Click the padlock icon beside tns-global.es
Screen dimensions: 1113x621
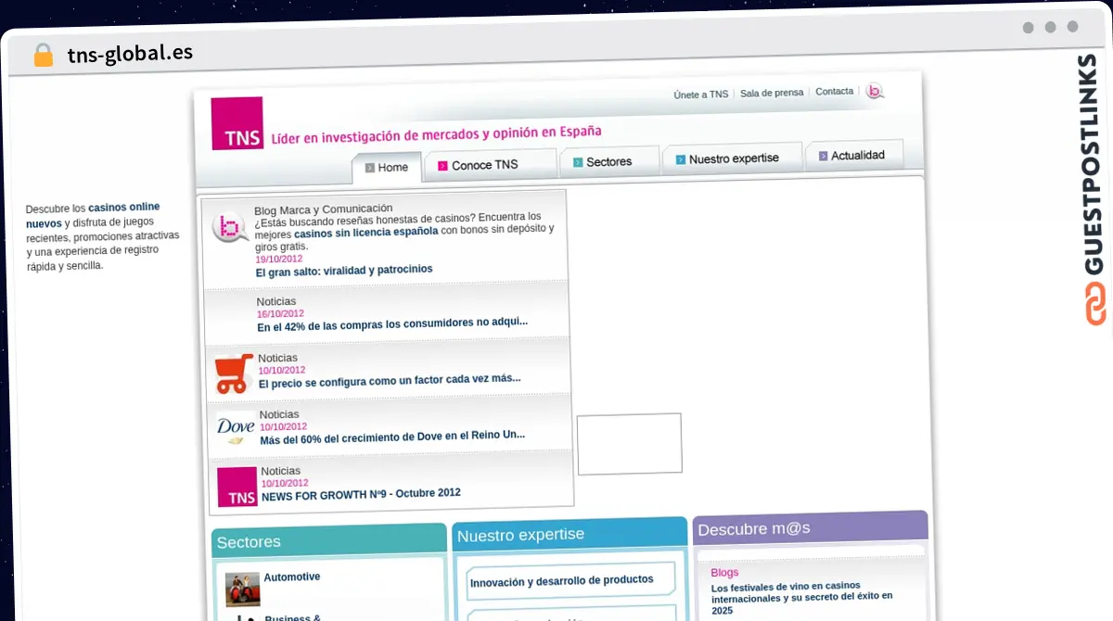click(43, 55)
